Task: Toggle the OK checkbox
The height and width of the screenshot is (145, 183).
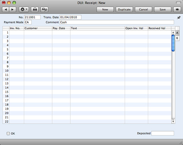Action: [x=8, y=134]
